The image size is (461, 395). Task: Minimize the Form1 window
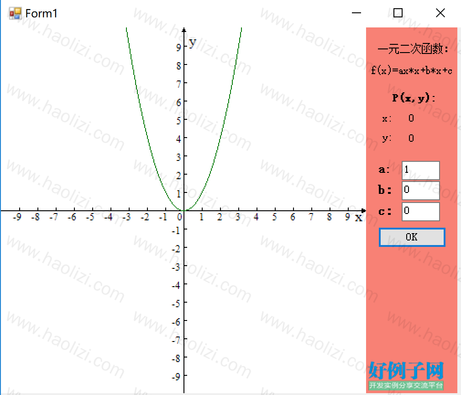[x=356, y=13]
